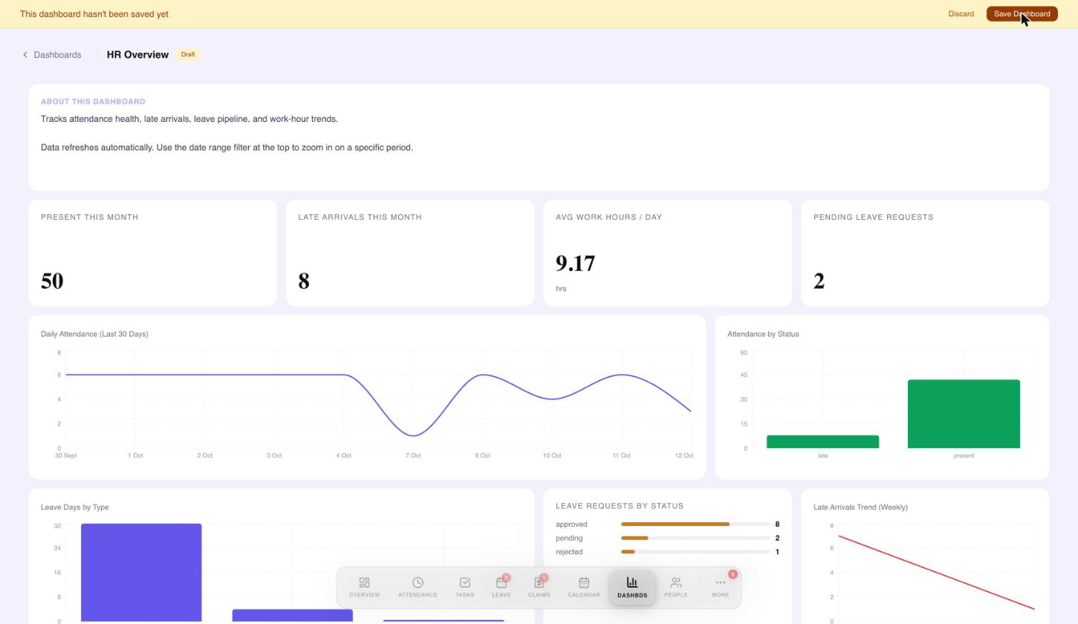
Task: Click the HR Overview dashboard title
Action: (x=137, y=55)
